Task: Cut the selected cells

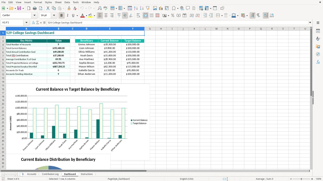Action: pyautogui.click(x=48, y=8)
